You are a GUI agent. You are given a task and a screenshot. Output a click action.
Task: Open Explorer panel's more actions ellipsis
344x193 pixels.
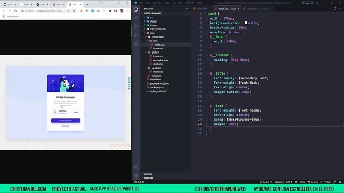tap(187, 9)
